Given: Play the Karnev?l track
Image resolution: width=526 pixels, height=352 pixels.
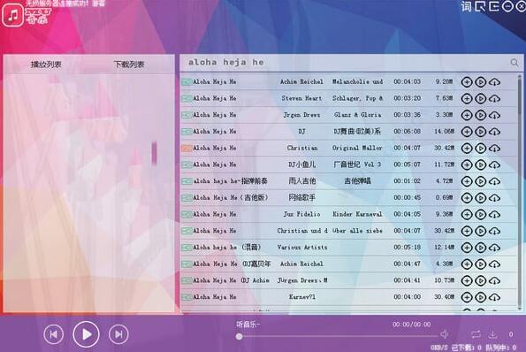Looking at the screenshot, I should click(480, 297).
